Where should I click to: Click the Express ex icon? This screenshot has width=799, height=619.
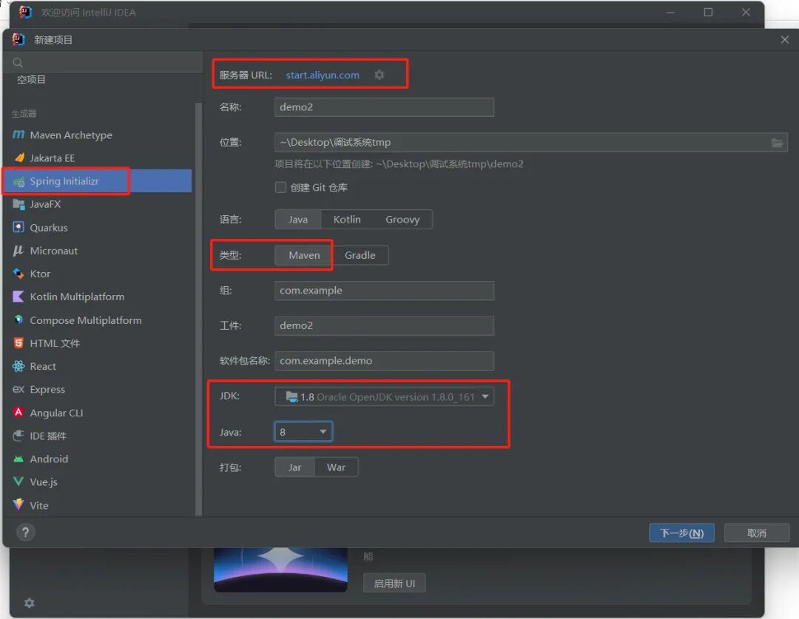pyautogui.click(x=18, y=389)
